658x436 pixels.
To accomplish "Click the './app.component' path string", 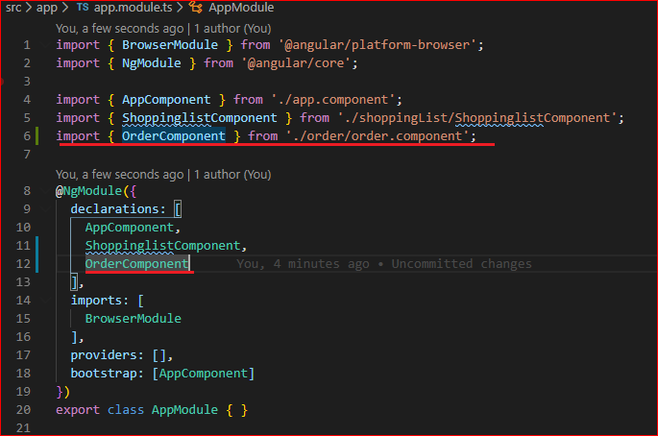I will (333, 100).
